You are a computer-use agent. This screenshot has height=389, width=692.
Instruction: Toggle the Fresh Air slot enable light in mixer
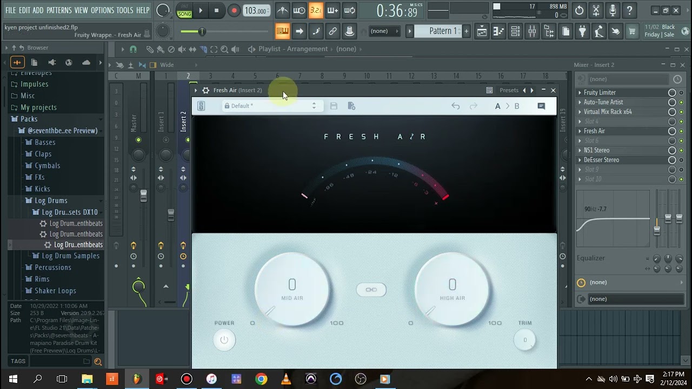(x=681, y=131)
